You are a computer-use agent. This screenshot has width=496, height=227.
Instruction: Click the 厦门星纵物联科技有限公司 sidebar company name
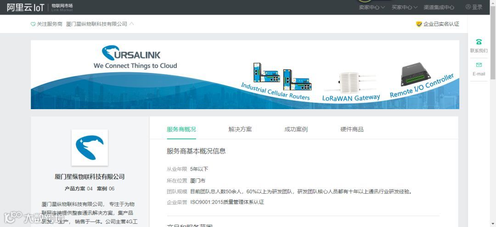click(90, 177)
